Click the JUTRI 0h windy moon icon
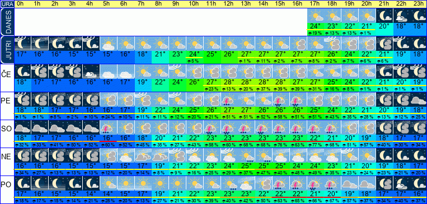The width and height of the screenshot is (427, 204). point(22,44)
